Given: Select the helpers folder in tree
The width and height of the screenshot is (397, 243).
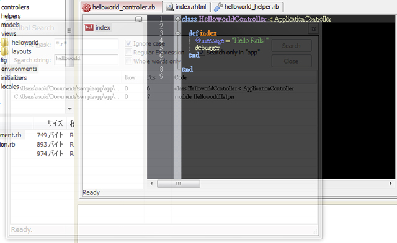Looking at the screenshot, I should (x=11, y=16).
